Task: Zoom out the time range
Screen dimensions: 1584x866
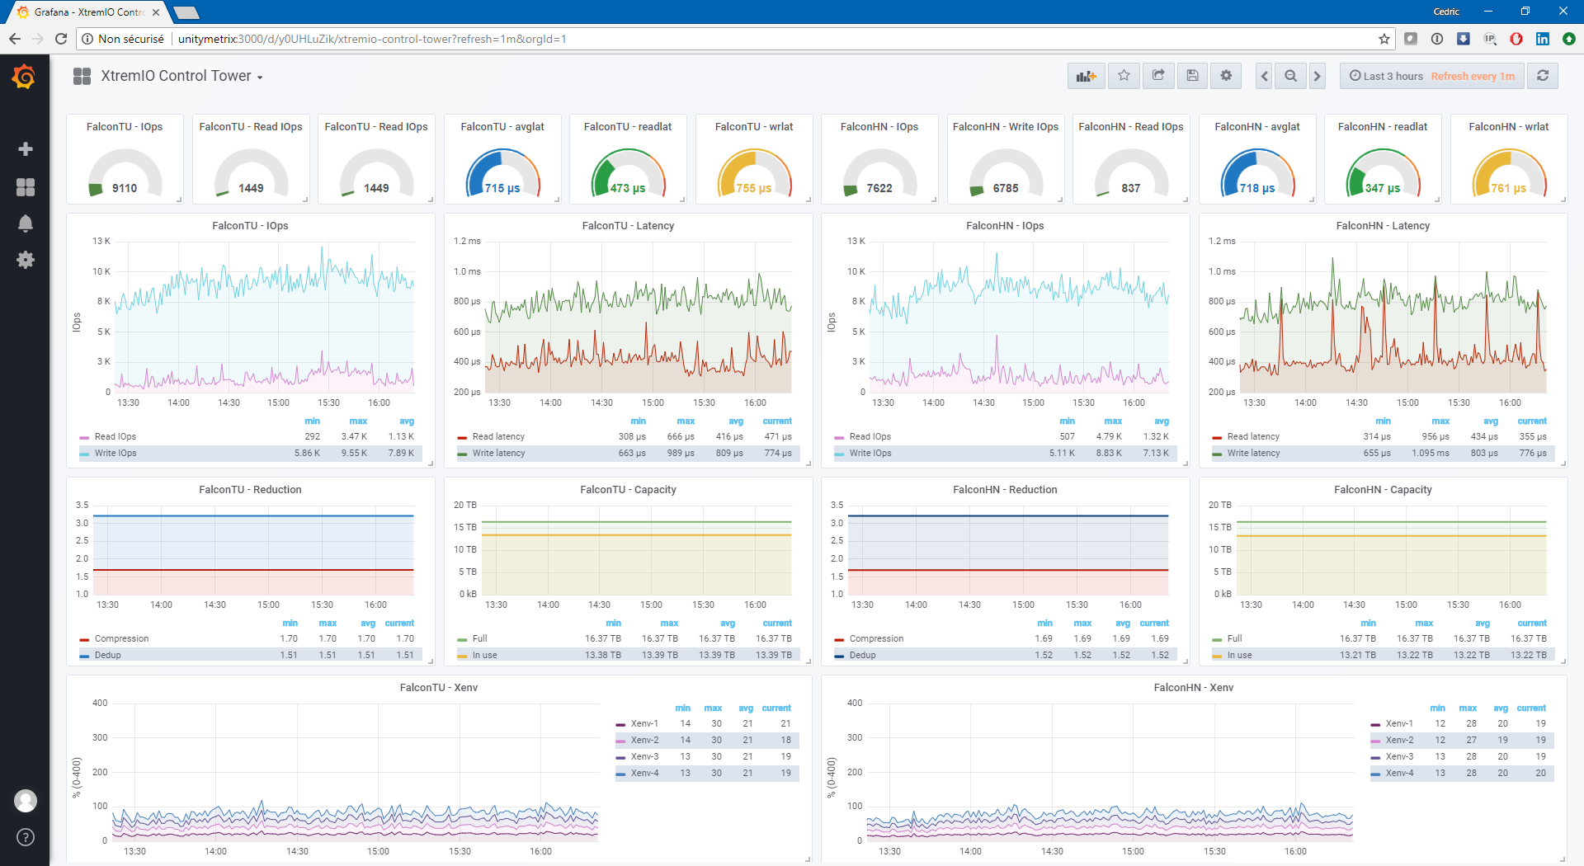Action: [x=1290, y=76]
